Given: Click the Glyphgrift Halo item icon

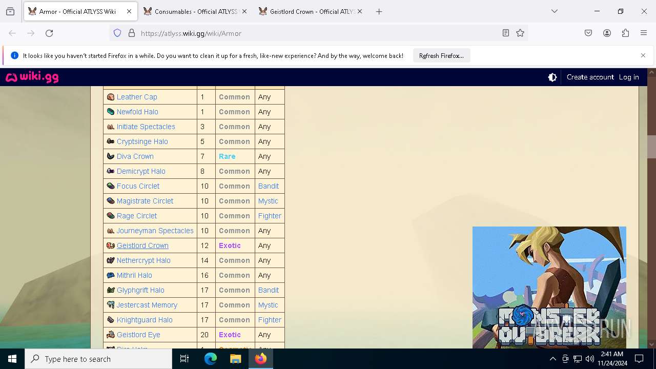Looking at the screenshot, I should point(111,290).
